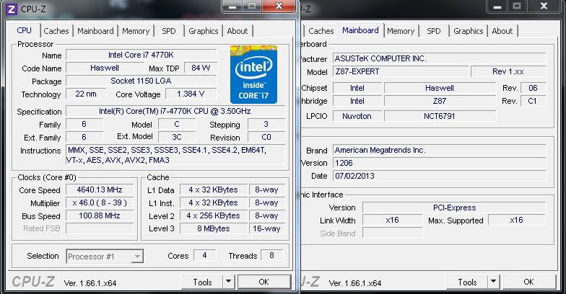The height and width of the screenshot is (294, 566).
Task: Click the Tools button in Mainboard window
Action: pyautogui.click(x=467, y=282)
